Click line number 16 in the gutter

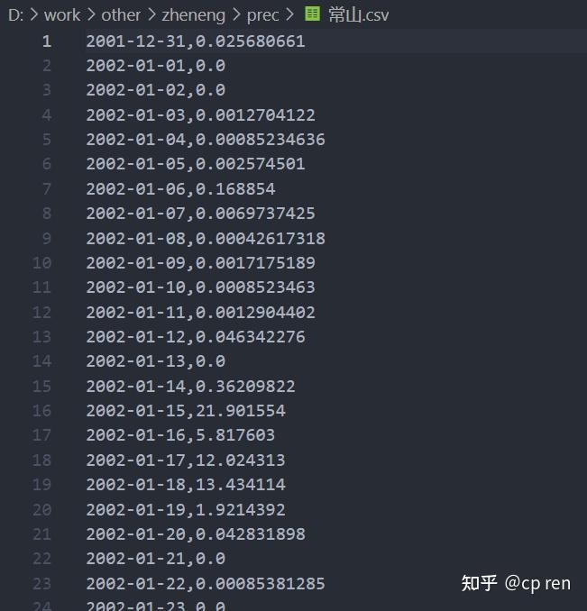[41, 411]
